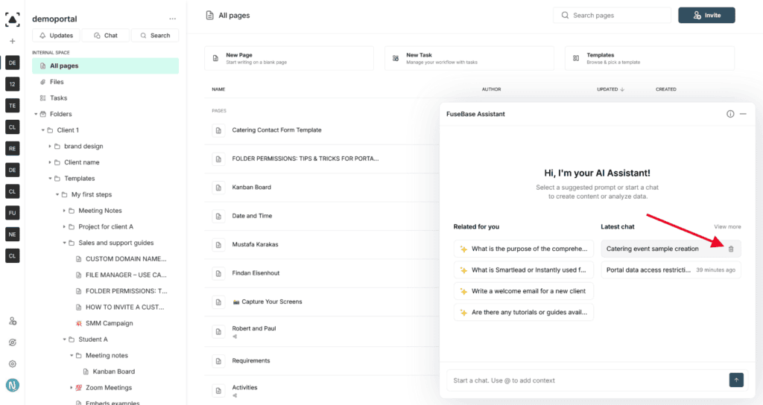Open Portal data access restricti... chat
Screen dimensions: 763x405
(671, 270)
